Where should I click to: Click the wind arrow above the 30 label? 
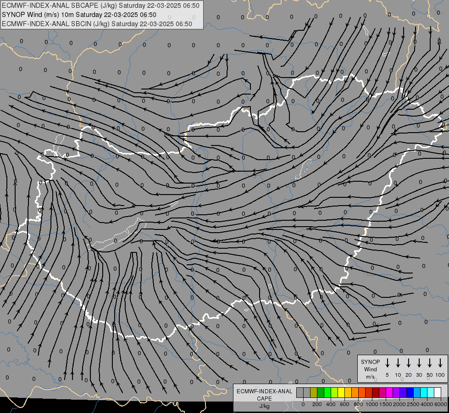point(419,363)
